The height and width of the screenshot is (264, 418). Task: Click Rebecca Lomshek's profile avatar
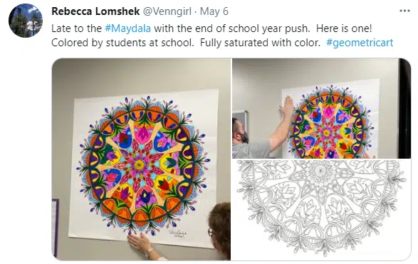[26, 20]
